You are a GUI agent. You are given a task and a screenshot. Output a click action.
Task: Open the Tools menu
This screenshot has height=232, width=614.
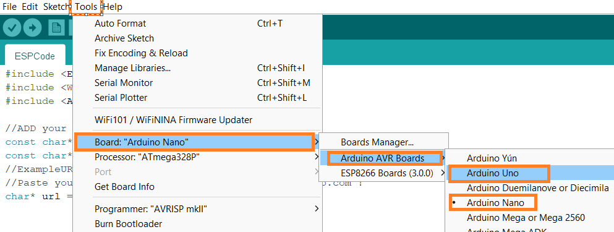[x=86, y=7]
